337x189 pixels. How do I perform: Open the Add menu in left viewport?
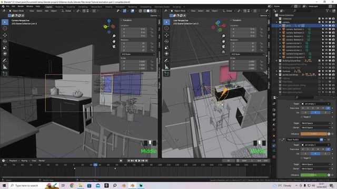(x=46, y=10)
